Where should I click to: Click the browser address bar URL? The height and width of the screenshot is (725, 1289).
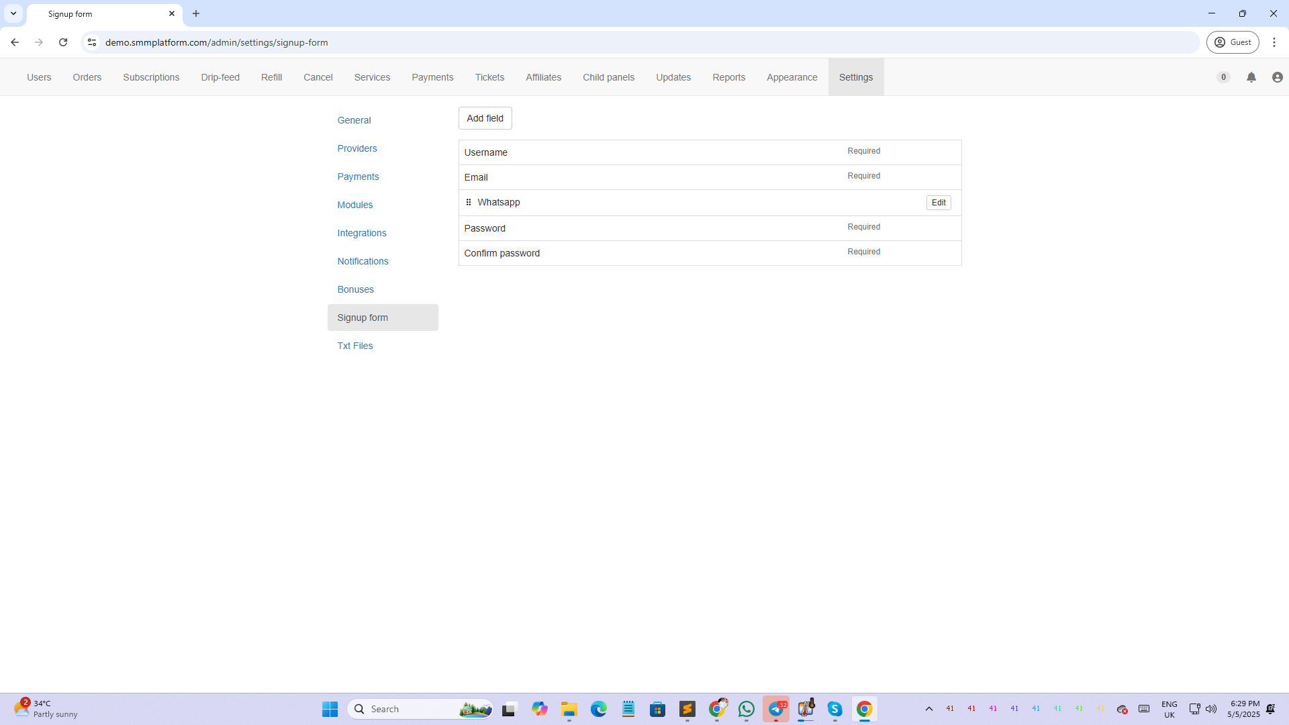point(216,42)
